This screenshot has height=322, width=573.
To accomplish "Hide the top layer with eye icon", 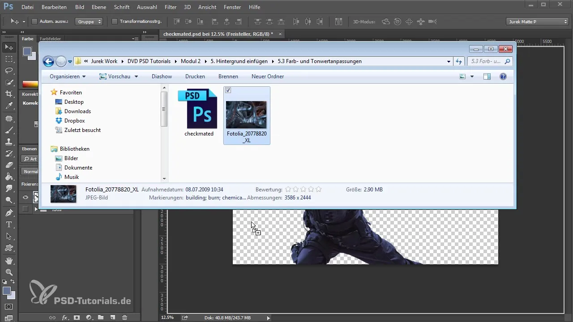I will [26, 197].
